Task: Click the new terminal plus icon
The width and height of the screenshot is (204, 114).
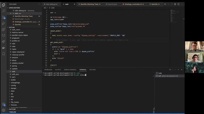Action: [x=170, y=70]
